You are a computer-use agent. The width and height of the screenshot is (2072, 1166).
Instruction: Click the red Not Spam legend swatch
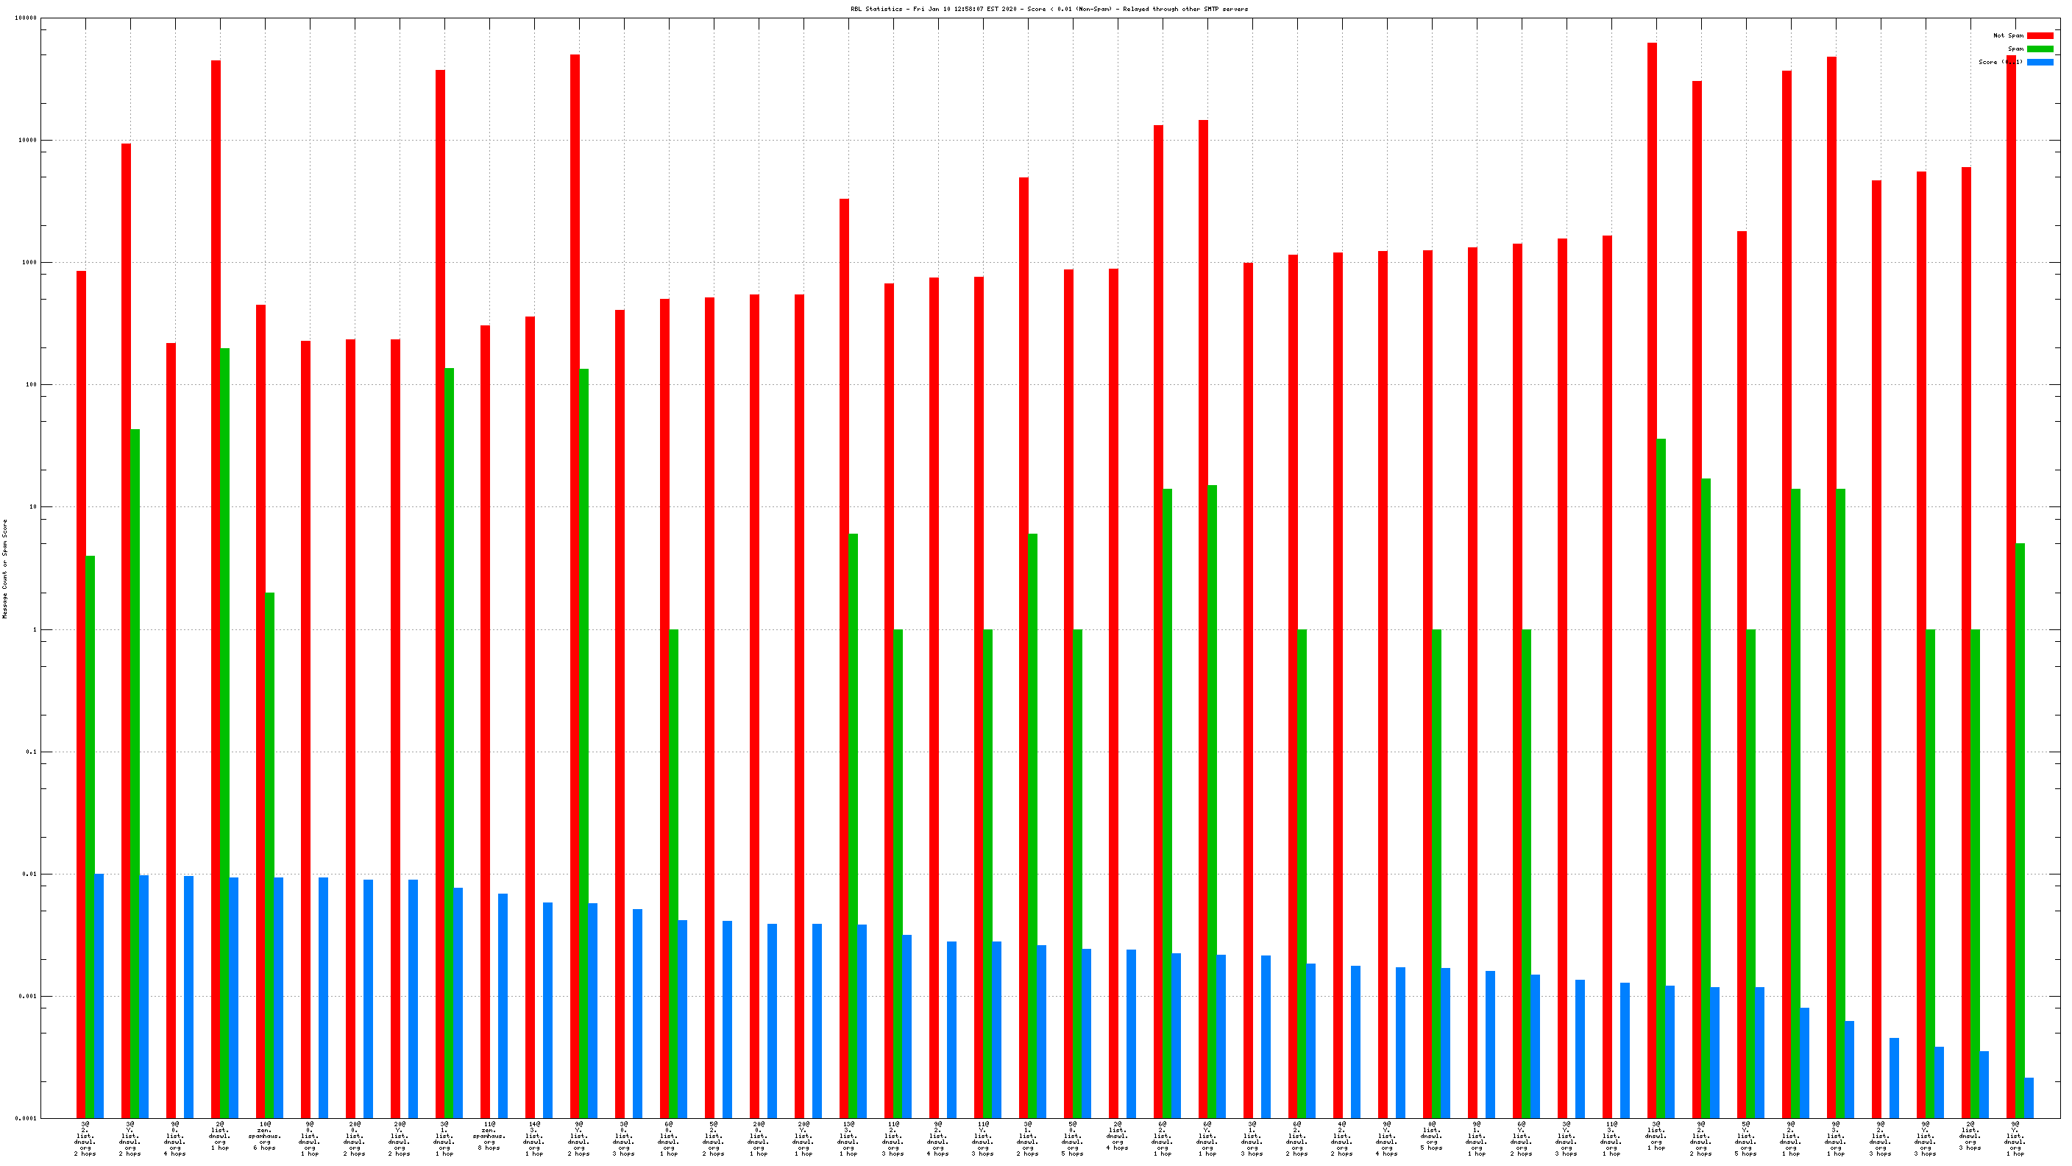coord(2039,35)
